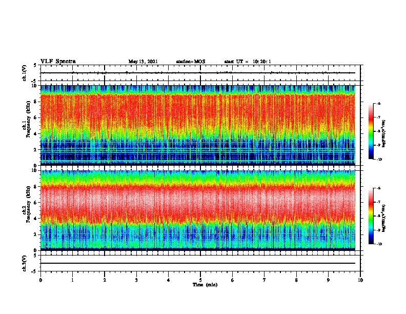The height and width of the screenshot is (314, 406).
Task: Click the "-6" label on ch.1 color bar
Action: pos(378,104)
